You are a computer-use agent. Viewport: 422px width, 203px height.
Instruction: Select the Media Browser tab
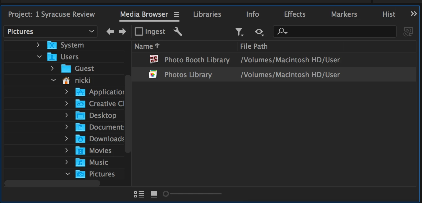(x=144, y=14)
